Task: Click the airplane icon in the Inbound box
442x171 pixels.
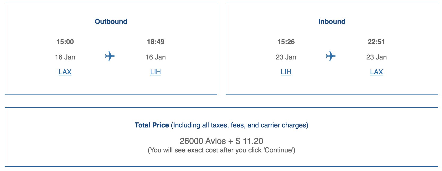Action: pos(331,56)
